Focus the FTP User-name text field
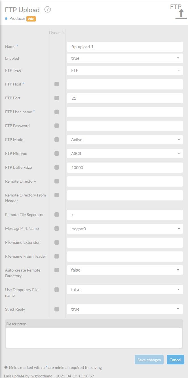This screenshot has height=378, width=188. click(125, 112)
